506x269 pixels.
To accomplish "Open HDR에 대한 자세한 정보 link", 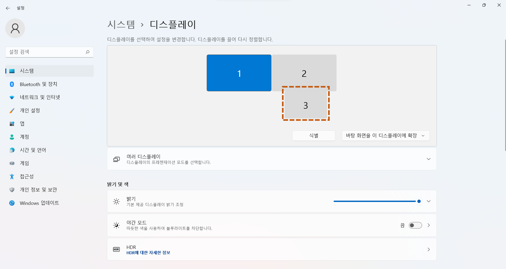I will [148, 253].
